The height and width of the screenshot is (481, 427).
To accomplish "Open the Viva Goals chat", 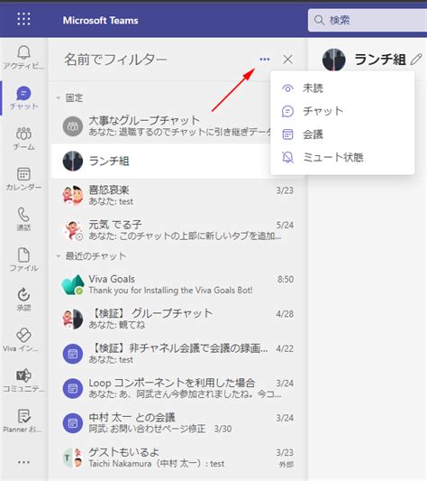I will 177,284.
